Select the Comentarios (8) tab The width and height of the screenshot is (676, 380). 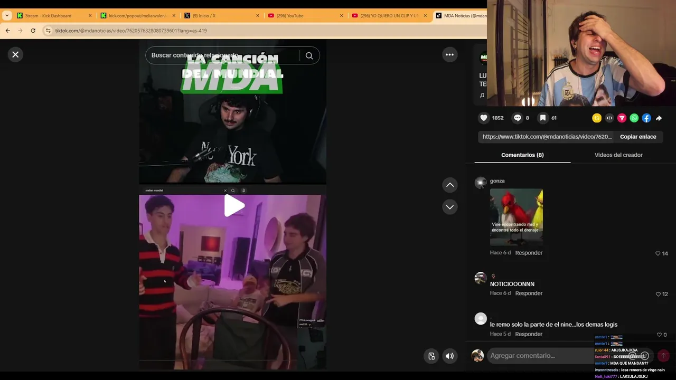click(522, 155)
